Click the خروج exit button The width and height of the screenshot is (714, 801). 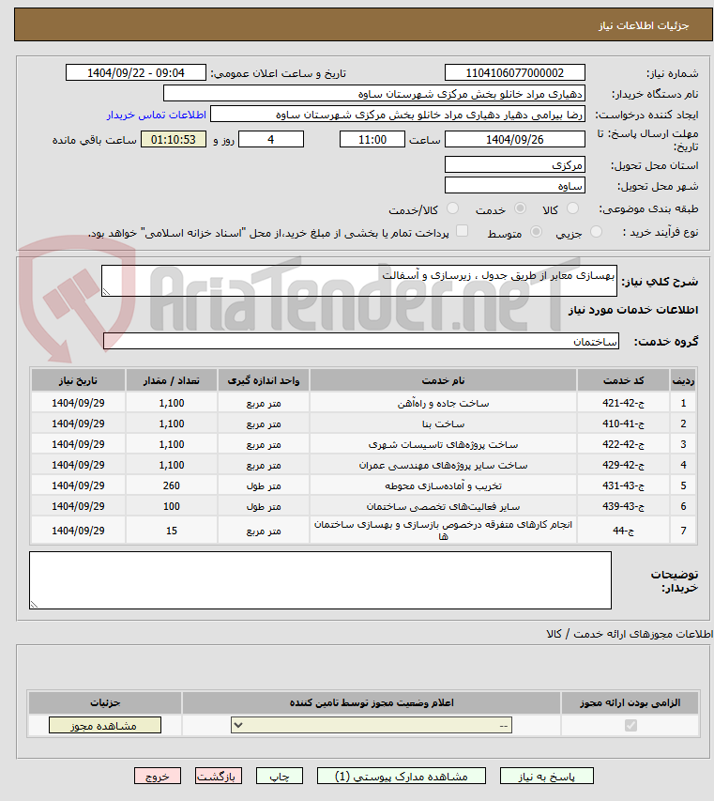[158, 776]
